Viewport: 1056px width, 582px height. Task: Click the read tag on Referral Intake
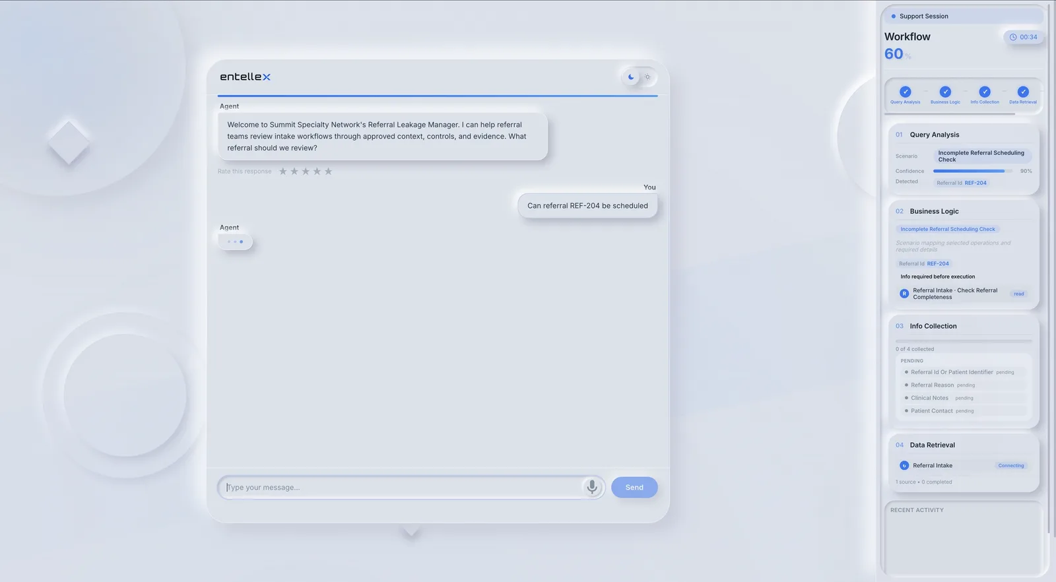[1019, 294]
